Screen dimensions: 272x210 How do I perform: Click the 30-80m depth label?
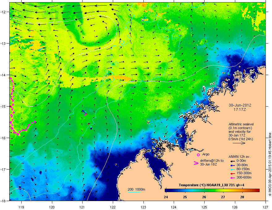tap(242, 165)
